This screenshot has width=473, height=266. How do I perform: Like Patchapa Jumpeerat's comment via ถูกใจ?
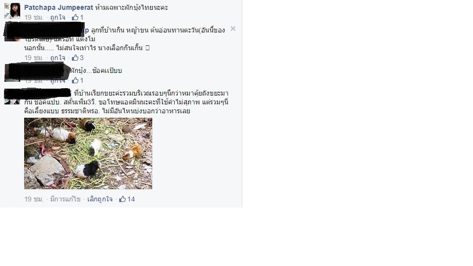pyautogui.click(x=58, y=18)
